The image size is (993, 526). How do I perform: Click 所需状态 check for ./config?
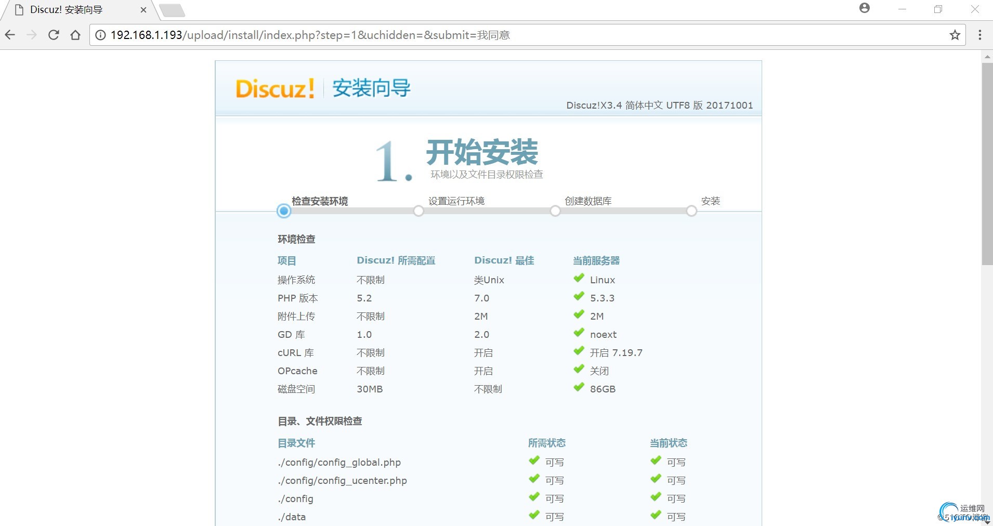pyautogui.click(x=534, y=497)
